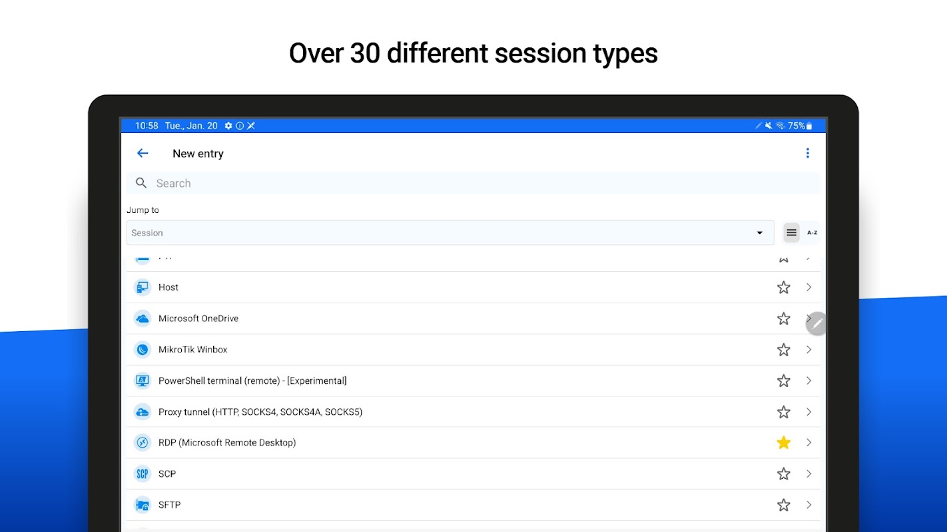Switch to the list view mode
The height and width of the screenshot is (532, 947).
[791, 233]
